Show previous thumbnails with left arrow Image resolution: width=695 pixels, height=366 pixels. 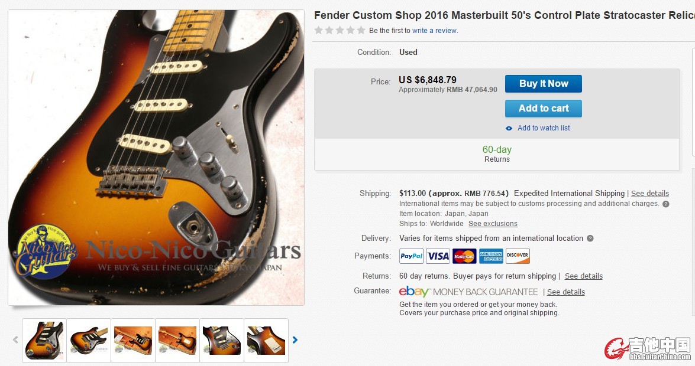coord(15,340)
